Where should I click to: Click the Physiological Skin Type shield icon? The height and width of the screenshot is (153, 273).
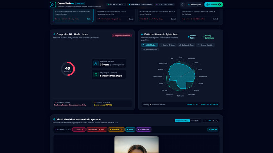point(96,74)
